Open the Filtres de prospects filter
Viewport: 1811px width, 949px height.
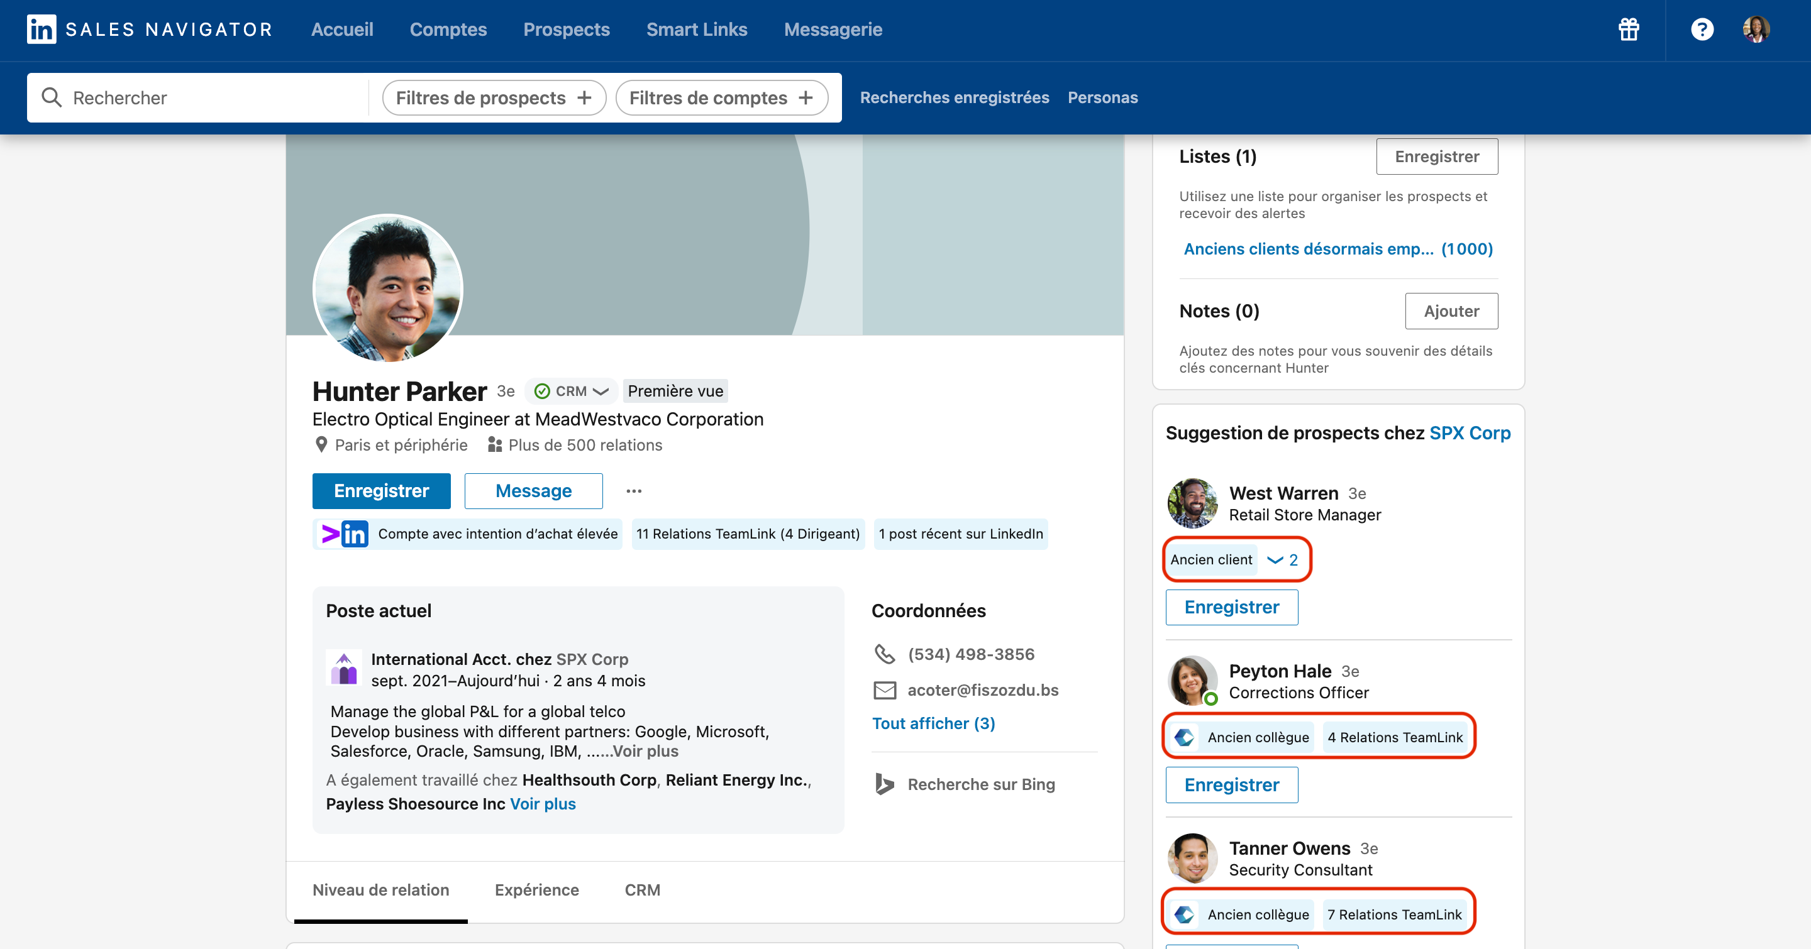(494, 97)
